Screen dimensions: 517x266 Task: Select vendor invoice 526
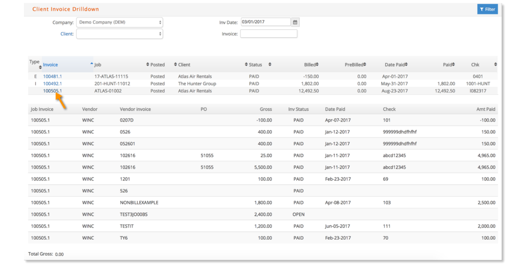point(124,191)
